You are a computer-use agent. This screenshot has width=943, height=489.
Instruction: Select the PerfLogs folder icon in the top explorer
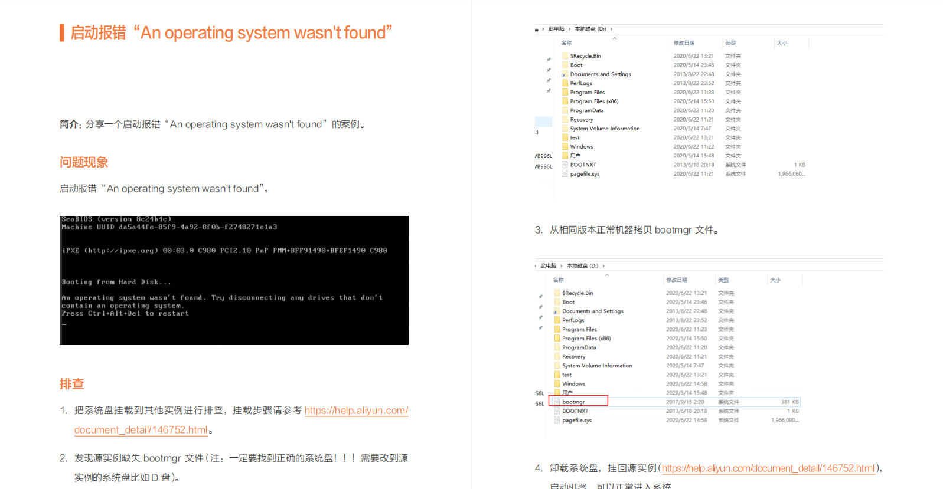[565, 83]
